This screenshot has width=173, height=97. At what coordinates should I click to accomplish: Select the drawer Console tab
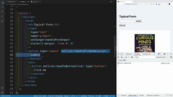[123, 95]
